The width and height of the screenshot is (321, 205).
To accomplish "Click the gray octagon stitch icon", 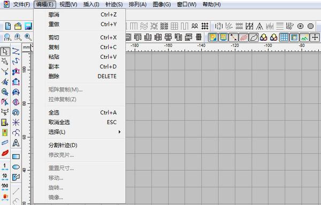I will tap(310, 26).
